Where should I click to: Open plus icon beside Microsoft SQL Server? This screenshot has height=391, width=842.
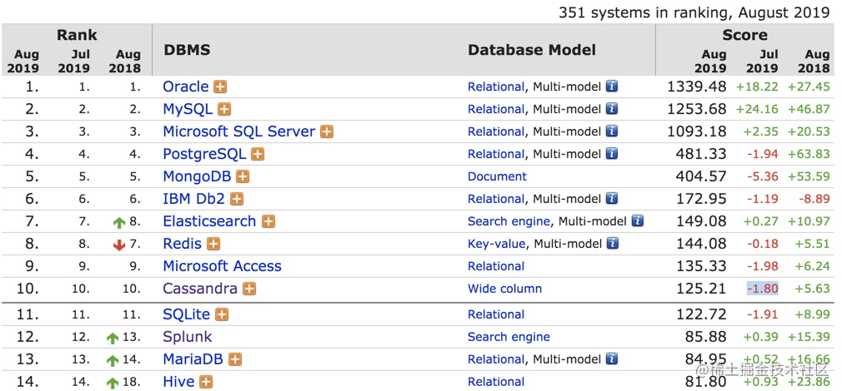pos(327,131)
